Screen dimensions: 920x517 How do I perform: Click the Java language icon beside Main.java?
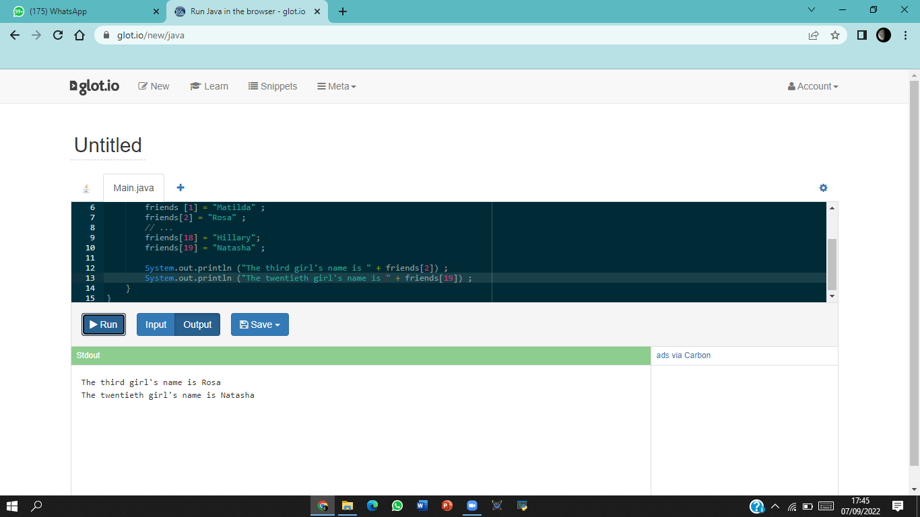(86, 188)
